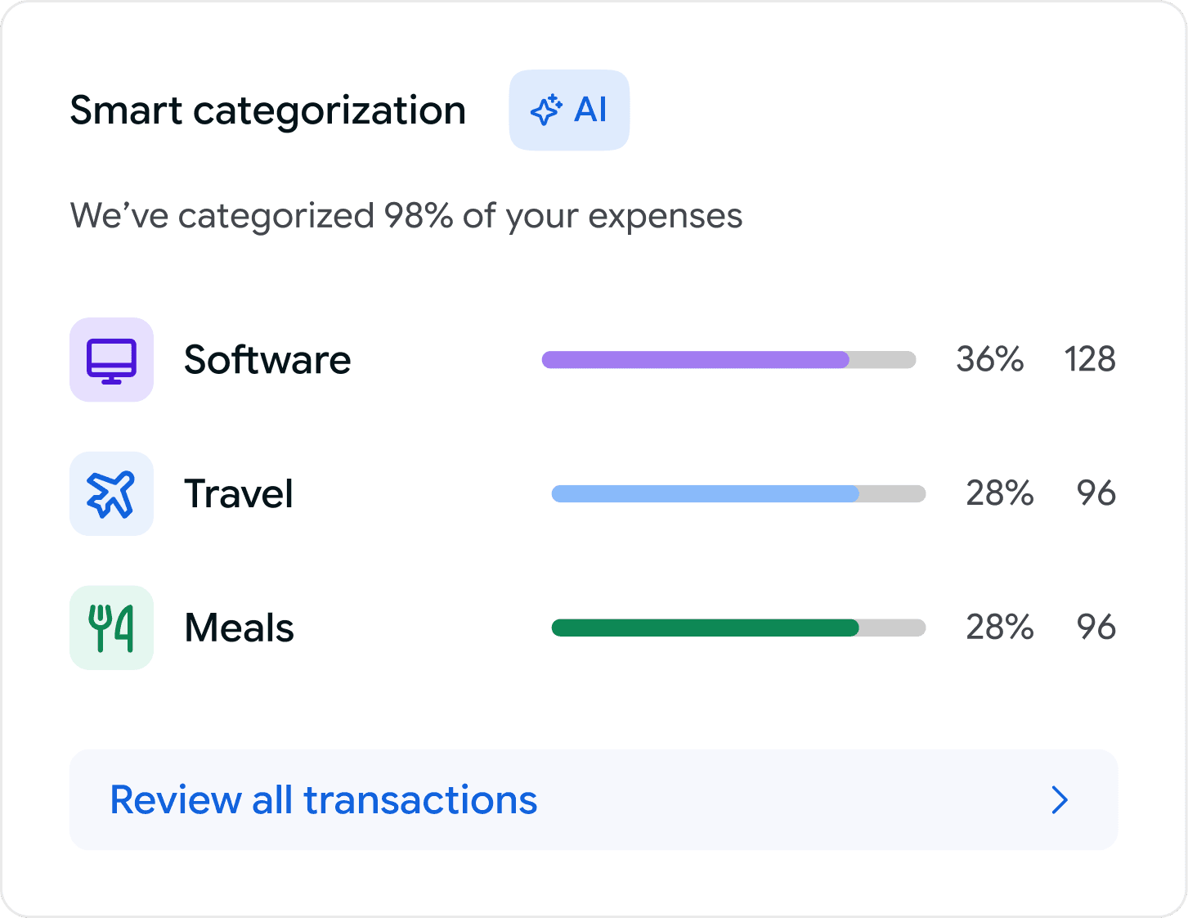Click the Travel 96 transaction count
The image size is (1188, 918).
(x=1096, y=493)
